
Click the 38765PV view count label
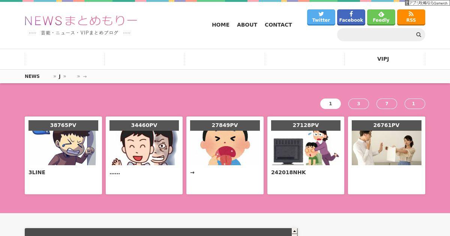63,125
